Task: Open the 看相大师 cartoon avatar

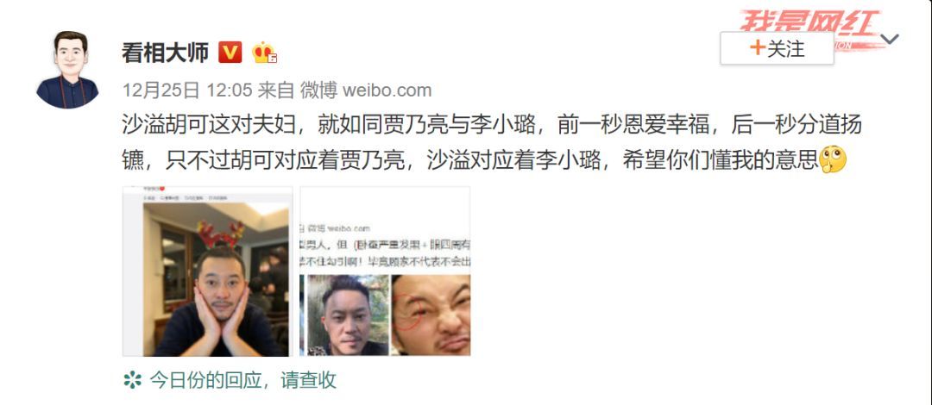Action: [x=67, y=70]
